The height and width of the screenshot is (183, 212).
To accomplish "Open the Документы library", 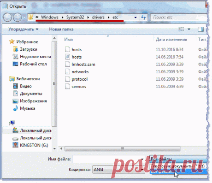I will click(31, 94).
